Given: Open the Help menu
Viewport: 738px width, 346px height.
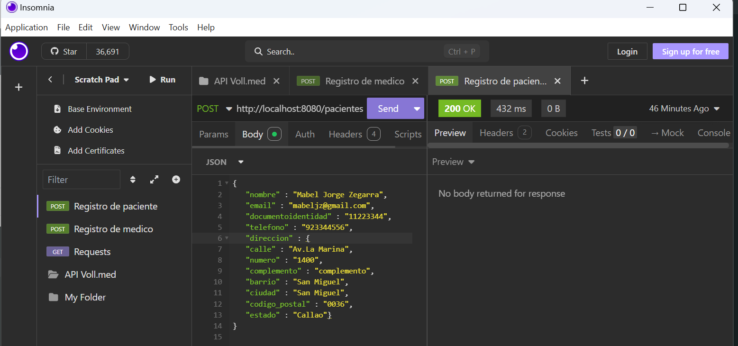Looking at the screenshot, I should click(x=206, y=27).
